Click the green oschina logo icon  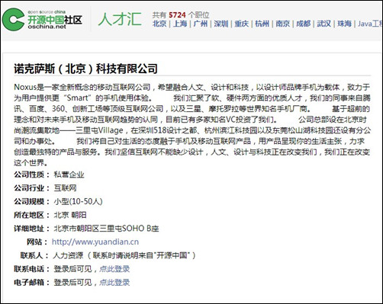pyautogui.click(x=13, y=20)
